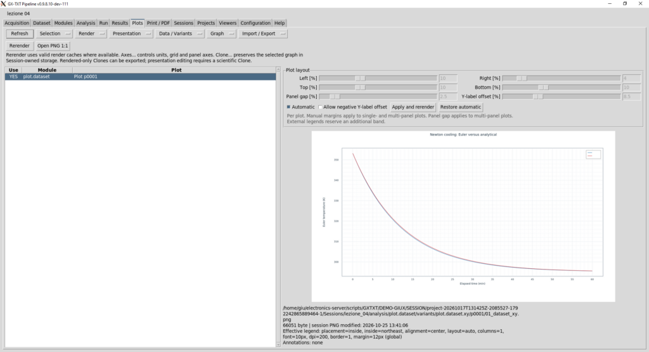Screen dimensions: 649x352
Task: Click Restore automatic button
Action: [x=460, y=107]
